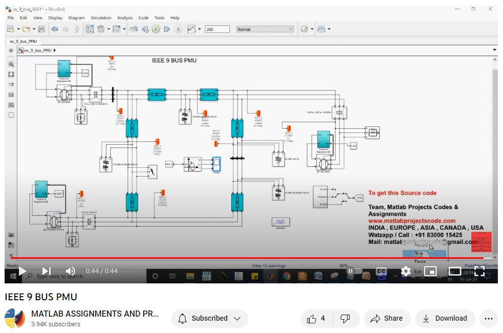Click the stop time field showing 200
The width and height of the screenshot is (503, 333).
click(217, 29)
